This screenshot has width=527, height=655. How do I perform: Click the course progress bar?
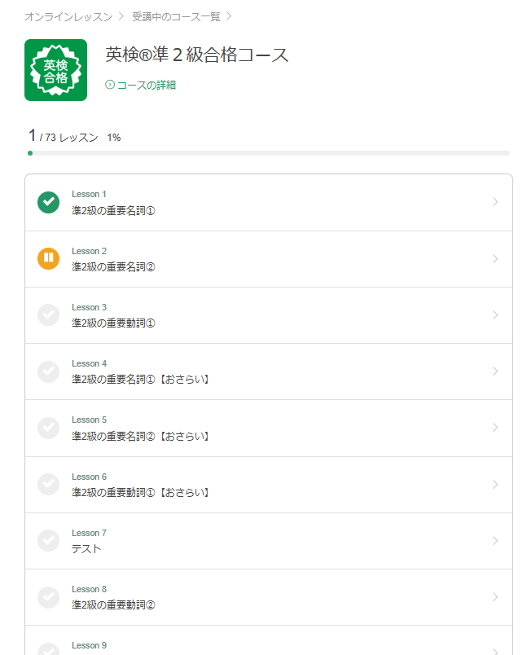tap(269, 153)
